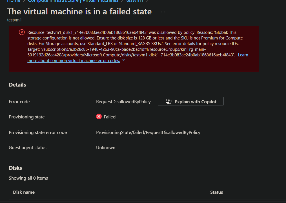This screenshot has height=203, width=286.
Task: Sort by Disk name column header
Action: tap(24, 192)
